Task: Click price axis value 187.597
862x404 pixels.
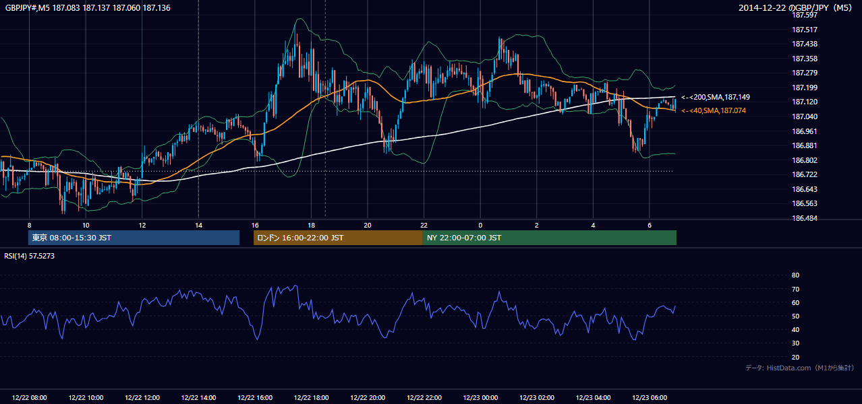Action: tap(805, 15)
